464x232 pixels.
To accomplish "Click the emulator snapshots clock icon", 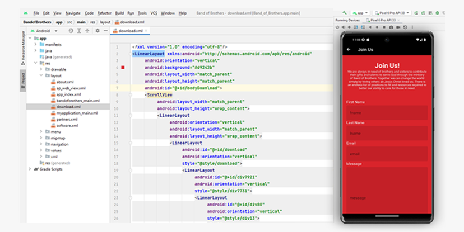I will pyautogui.click(x=405, y=27).
